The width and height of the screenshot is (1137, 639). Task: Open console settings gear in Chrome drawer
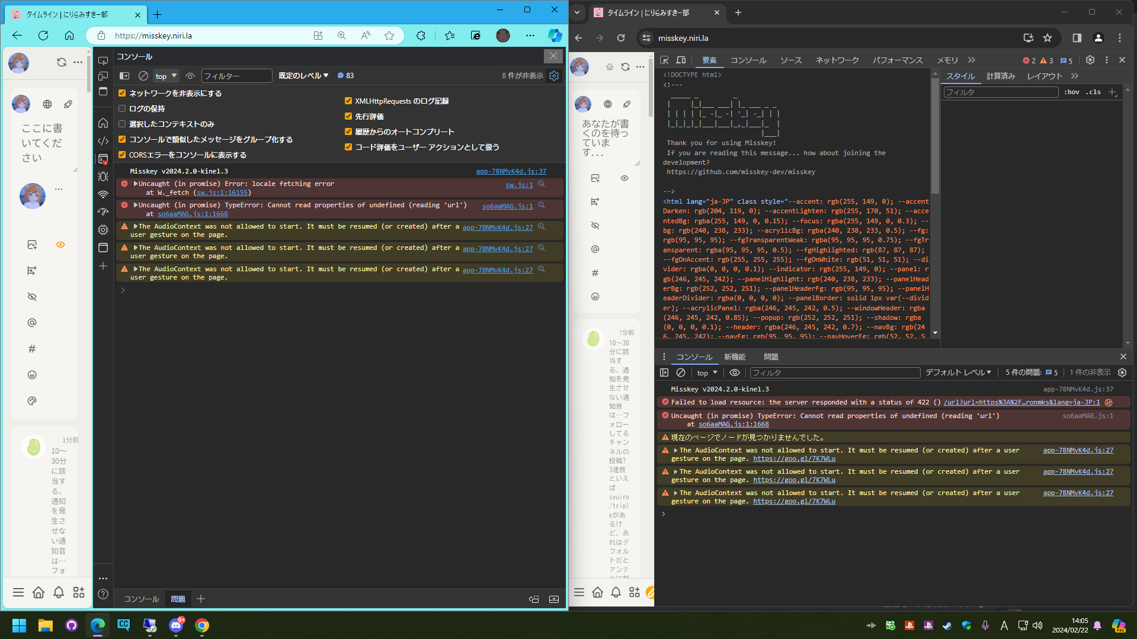click(x=1122, y=373)
